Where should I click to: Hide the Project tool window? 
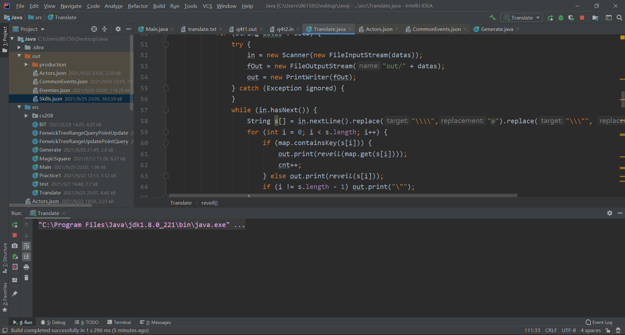129,29
